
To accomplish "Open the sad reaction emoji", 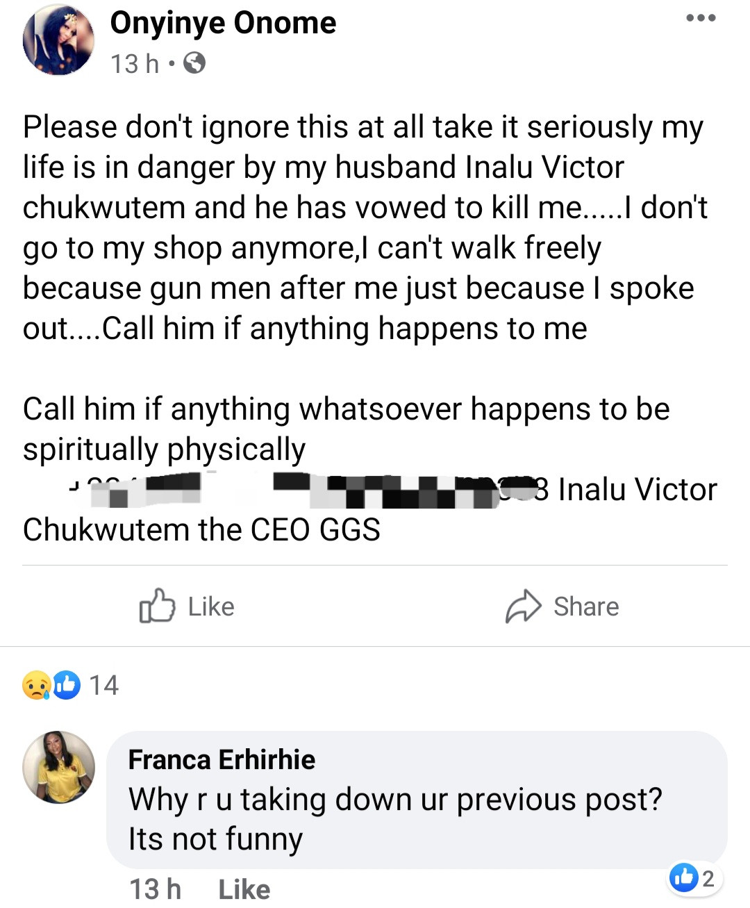I will (36, 685).
